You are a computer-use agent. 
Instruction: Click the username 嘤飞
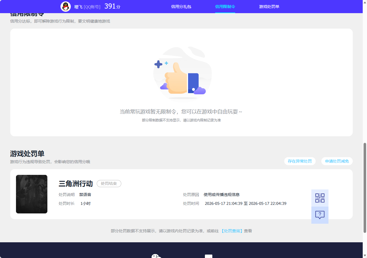[78, 7]
